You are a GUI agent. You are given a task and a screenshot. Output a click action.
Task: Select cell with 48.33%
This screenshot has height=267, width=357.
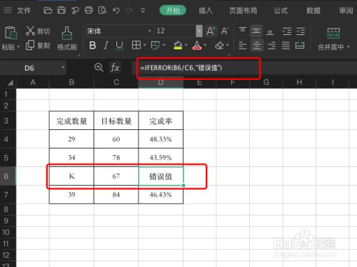coord(161,139)
